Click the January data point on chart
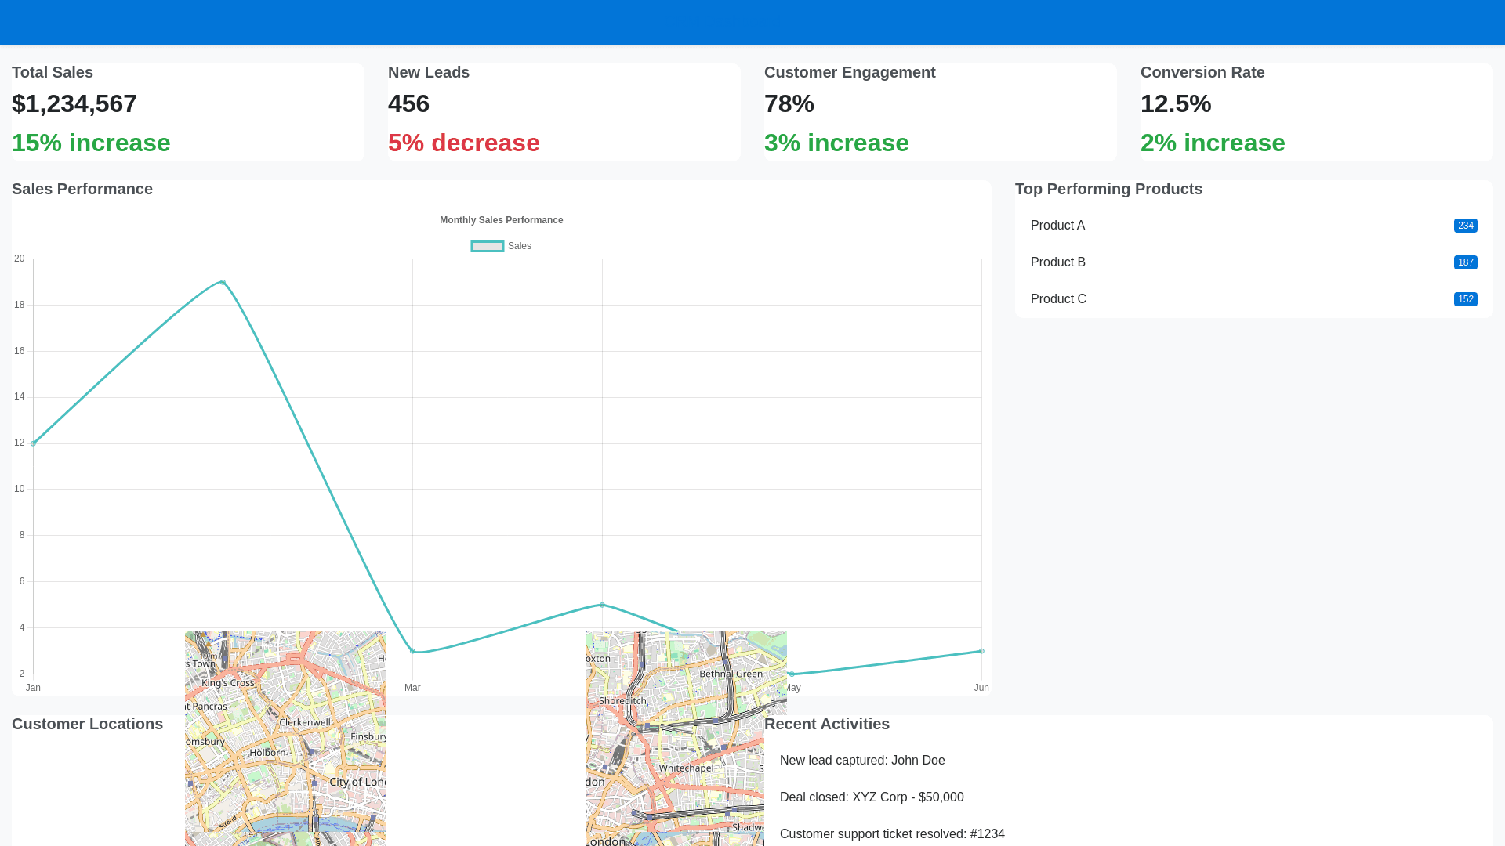 33,443
